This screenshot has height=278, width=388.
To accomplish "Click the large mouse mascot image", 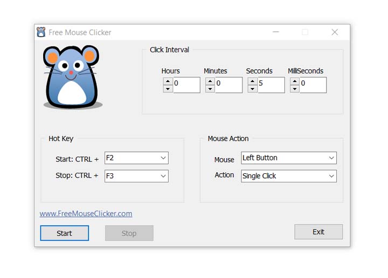I will pos(73,77).
